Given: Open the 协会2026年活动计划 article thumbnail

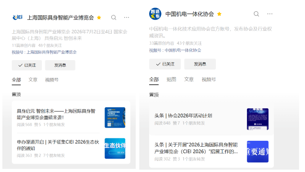Looking at the screenshot, I should 258,119.
